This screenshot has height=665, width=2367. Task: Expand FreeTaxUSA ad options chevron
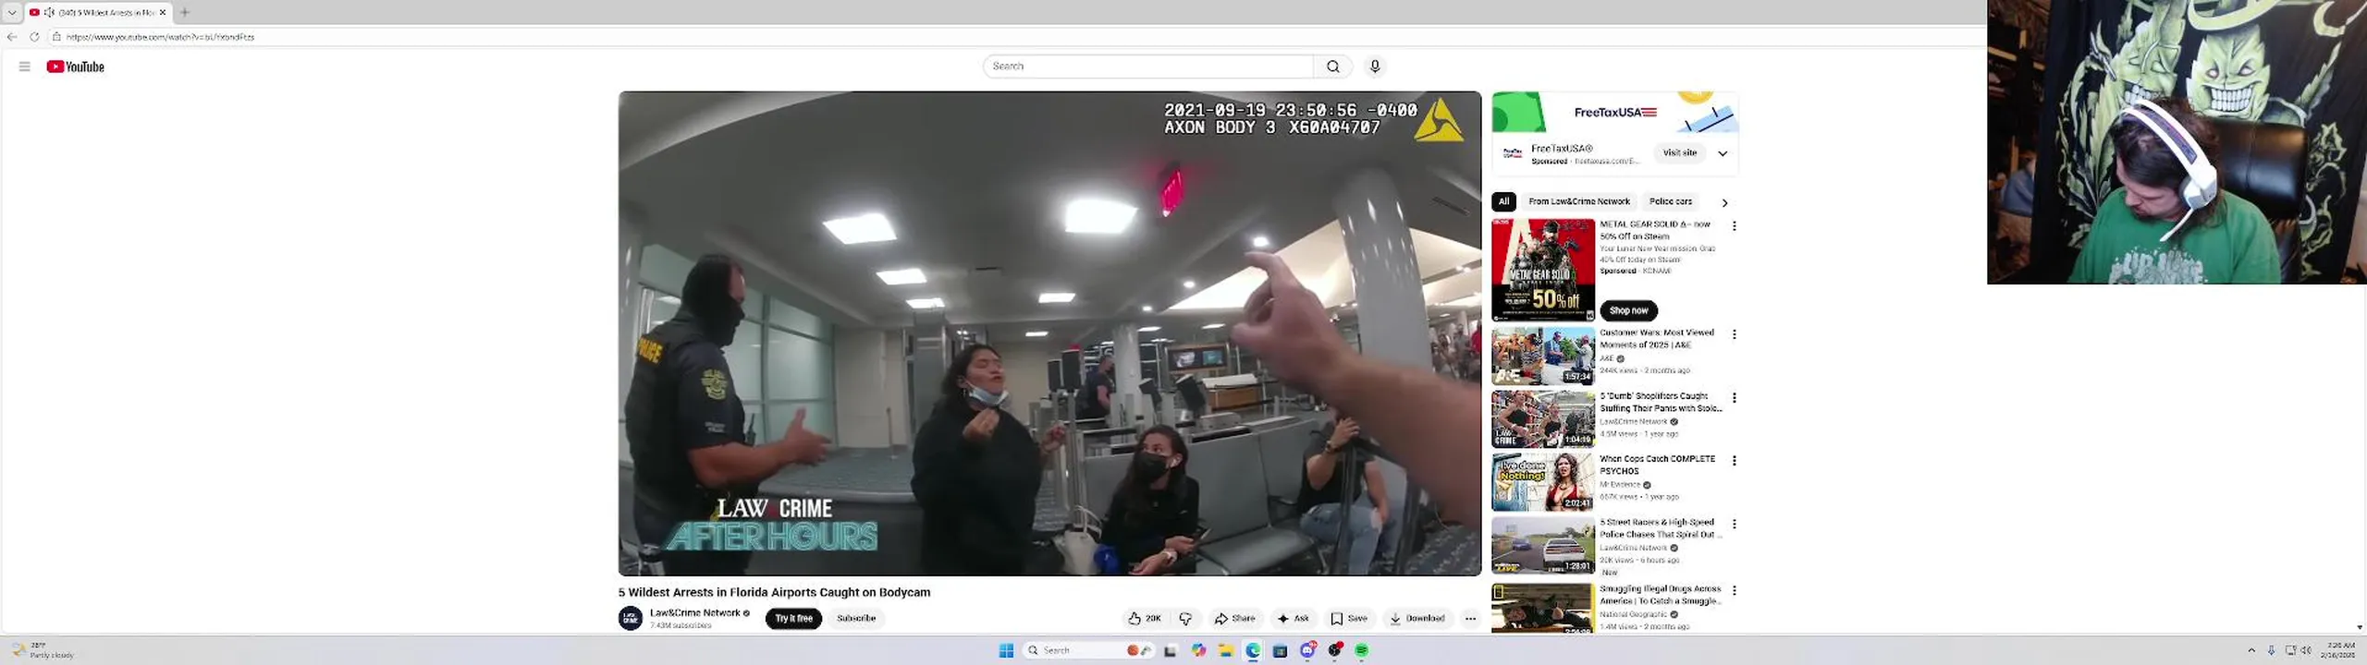(1723, 153)
